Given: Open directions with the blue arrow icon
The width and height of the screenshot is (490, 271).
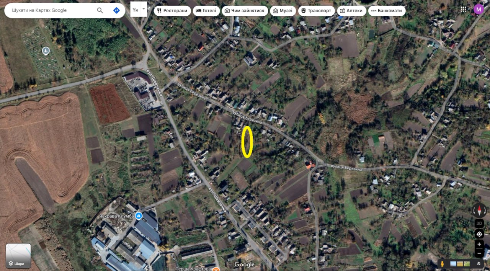Looking at the screenshot, I should (116, 10).
